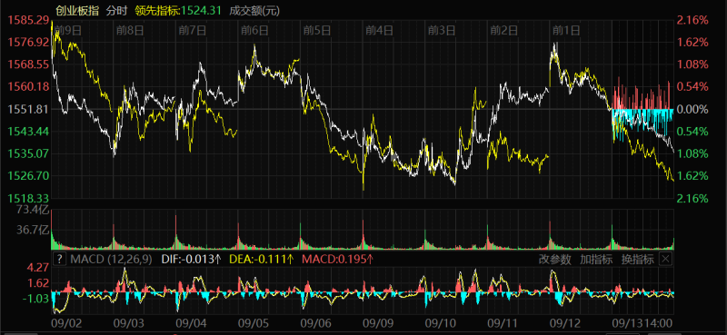This screenshot has height=335, width=727.
Task: Jump to the 前6日 session marker
Action: pyautogui.click(x=254, y=31)
